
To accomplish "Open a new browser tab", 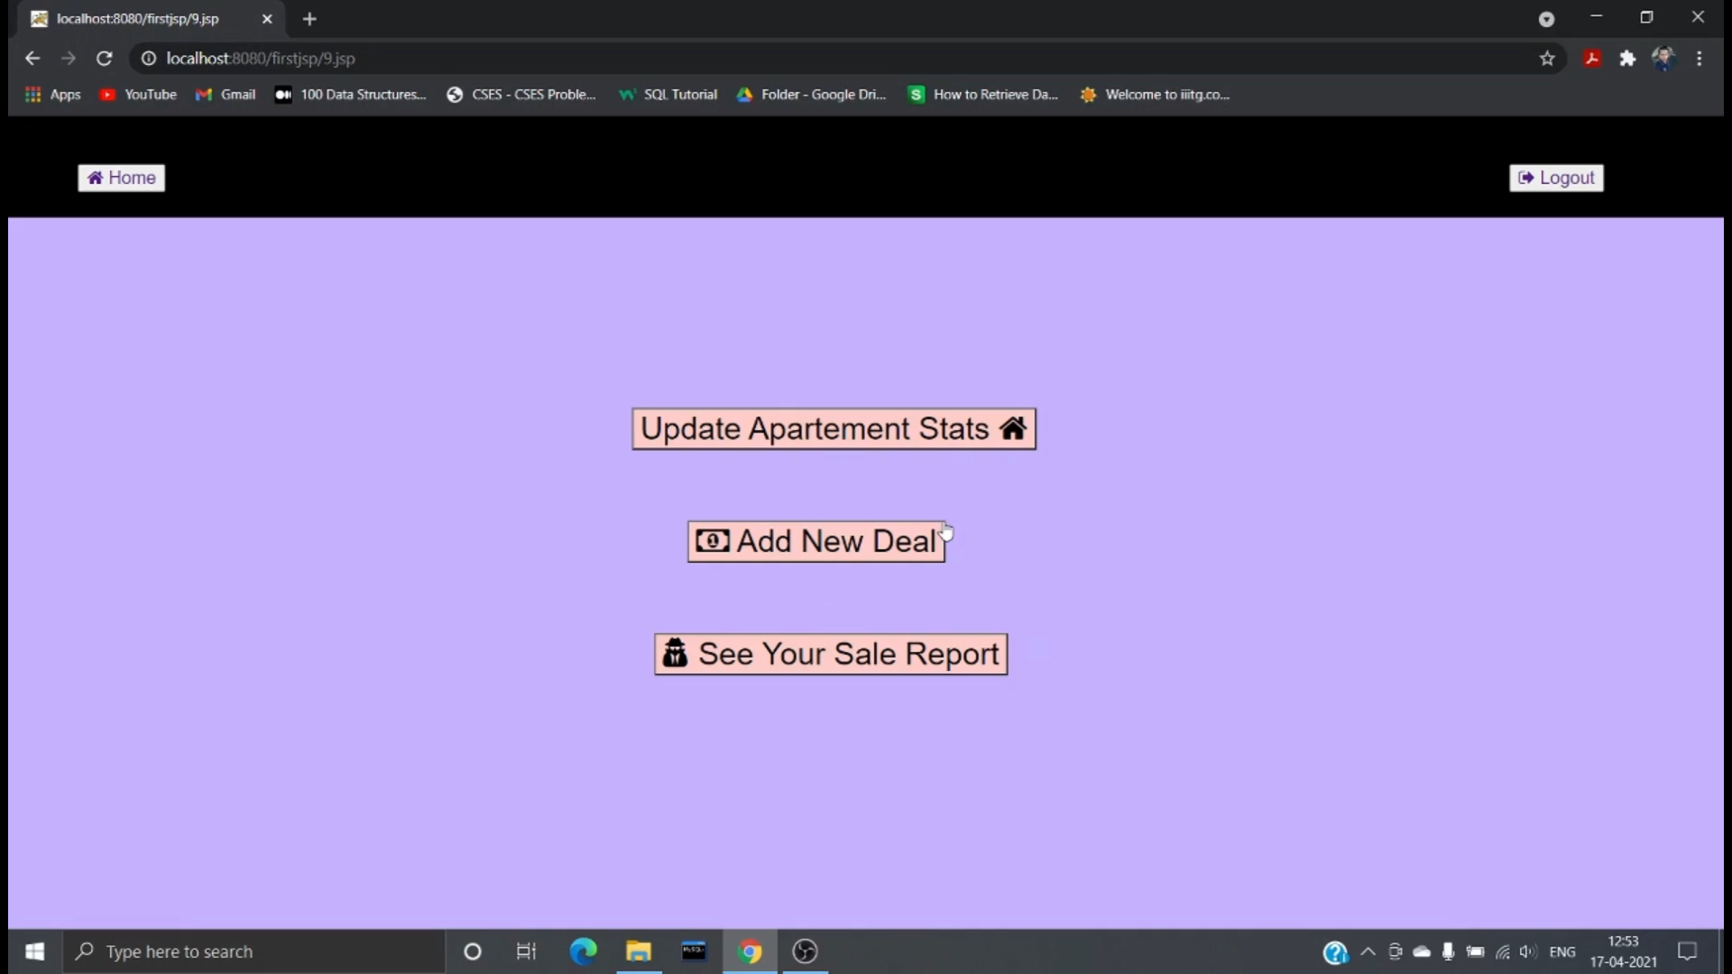I will (309, 19).
